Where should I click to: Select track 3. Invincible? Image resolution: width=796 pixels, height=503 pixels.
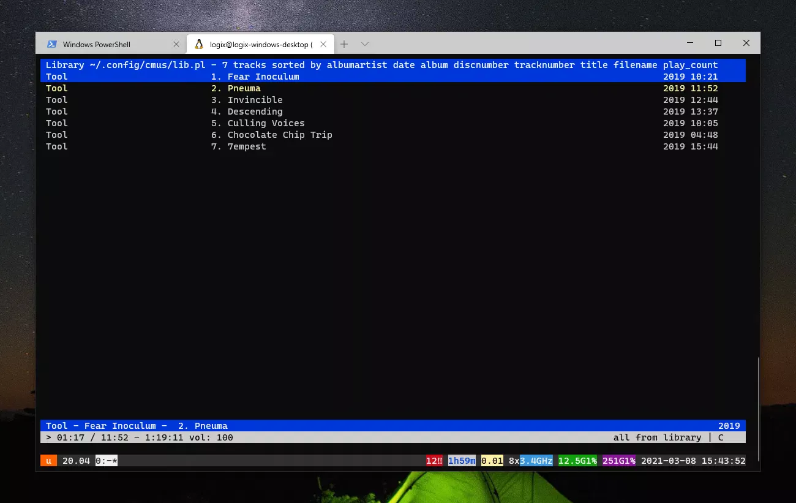tap(393, 100)
